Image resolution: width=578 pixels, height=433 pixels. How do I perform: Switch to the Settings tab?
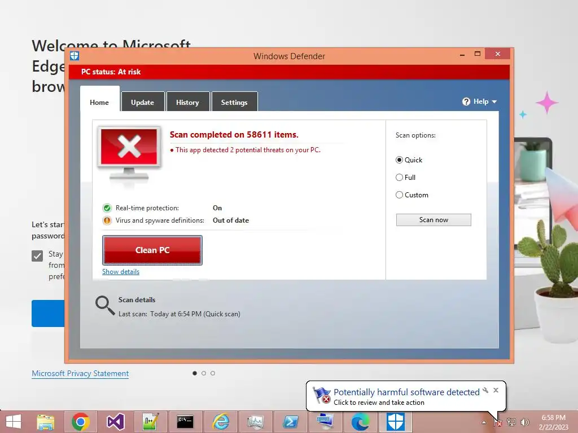(234, 101)
